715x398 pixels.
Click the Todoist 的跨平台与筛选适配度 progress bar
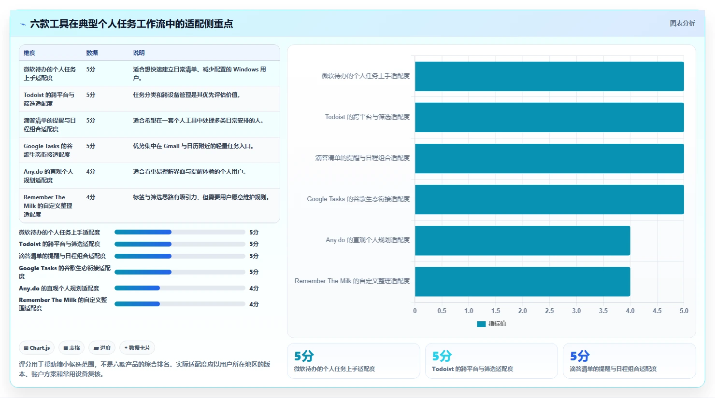(x=180, y=244)
